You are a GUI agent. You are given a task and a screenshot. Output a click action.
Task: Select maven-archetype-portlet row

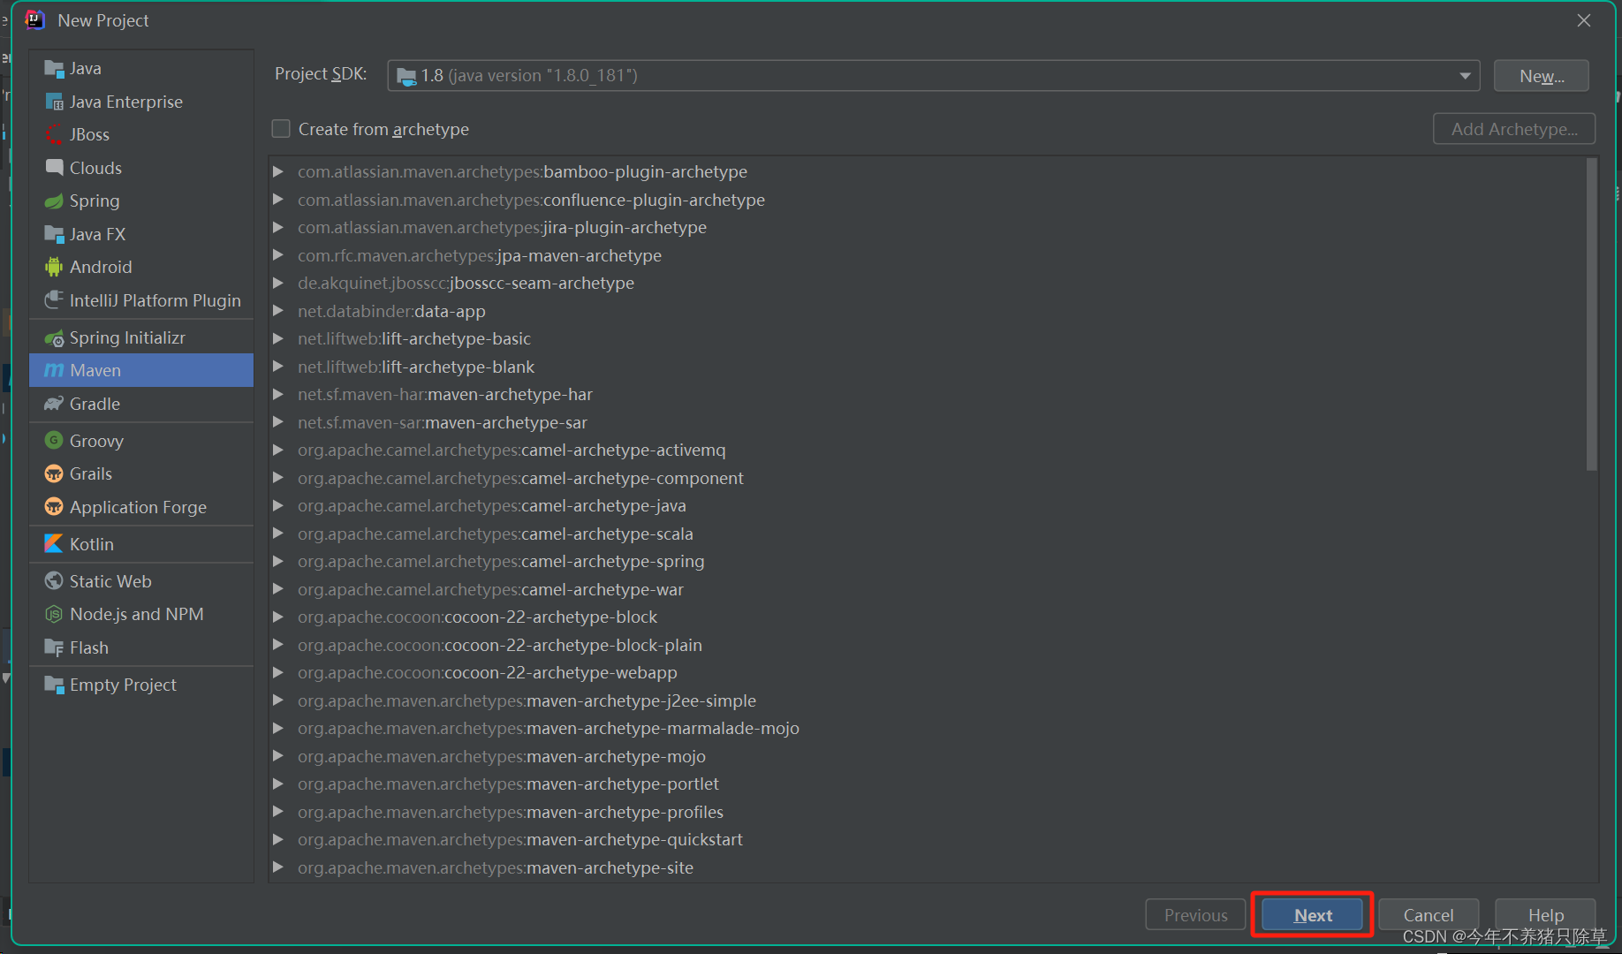[928, 784]
